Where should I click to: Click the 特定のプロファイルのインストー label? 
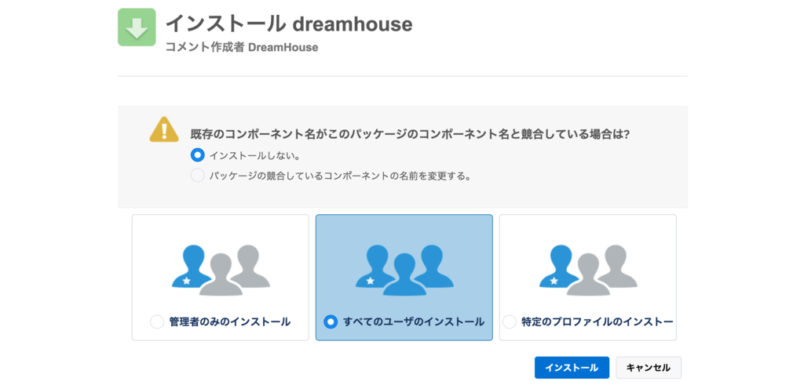coord(597,322)
